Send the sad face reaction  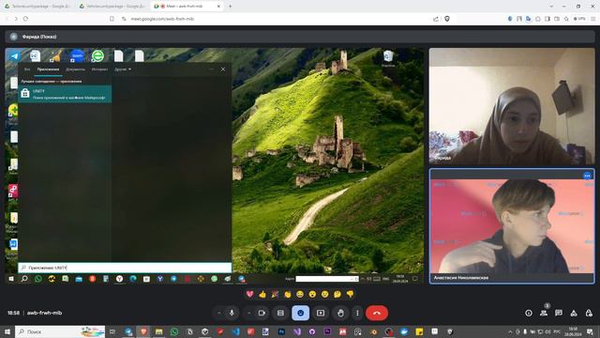point(325,294)
